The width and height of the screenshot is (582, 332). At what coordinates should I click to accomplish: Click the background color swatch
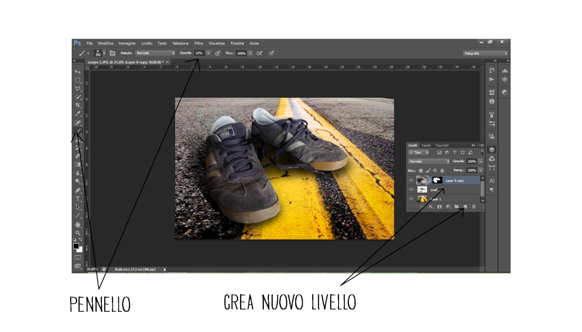[x=80, y=249]
